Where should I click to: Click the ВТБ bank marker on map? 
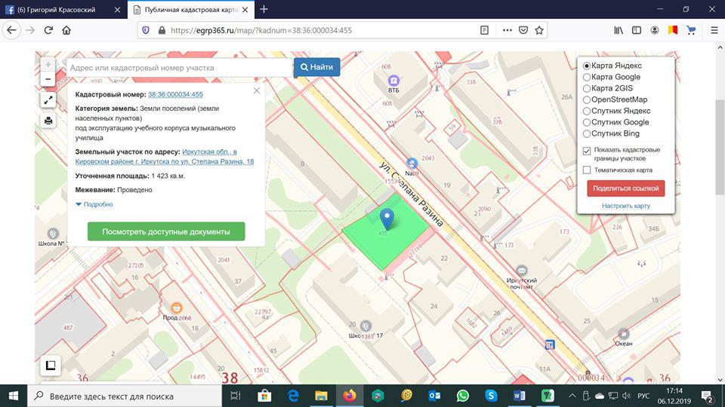393,81
